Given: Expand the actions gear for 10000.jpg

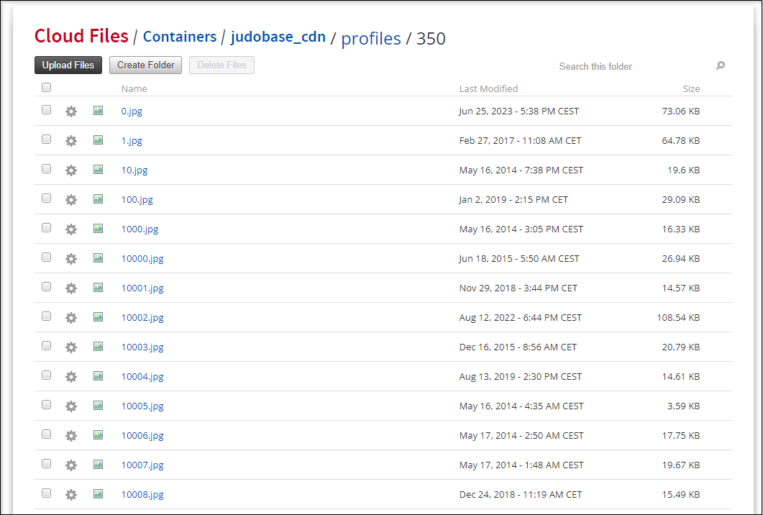Looking at the screenshot, I should (x=70, y=259).
